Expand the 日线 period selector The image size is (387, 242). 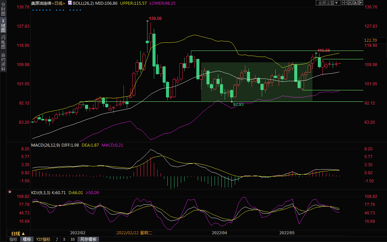[x=18, y=233]
